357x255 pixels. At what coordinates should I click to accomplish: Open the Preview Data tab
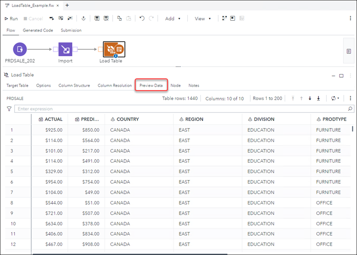pyautogui.click(x=151, y=85)
